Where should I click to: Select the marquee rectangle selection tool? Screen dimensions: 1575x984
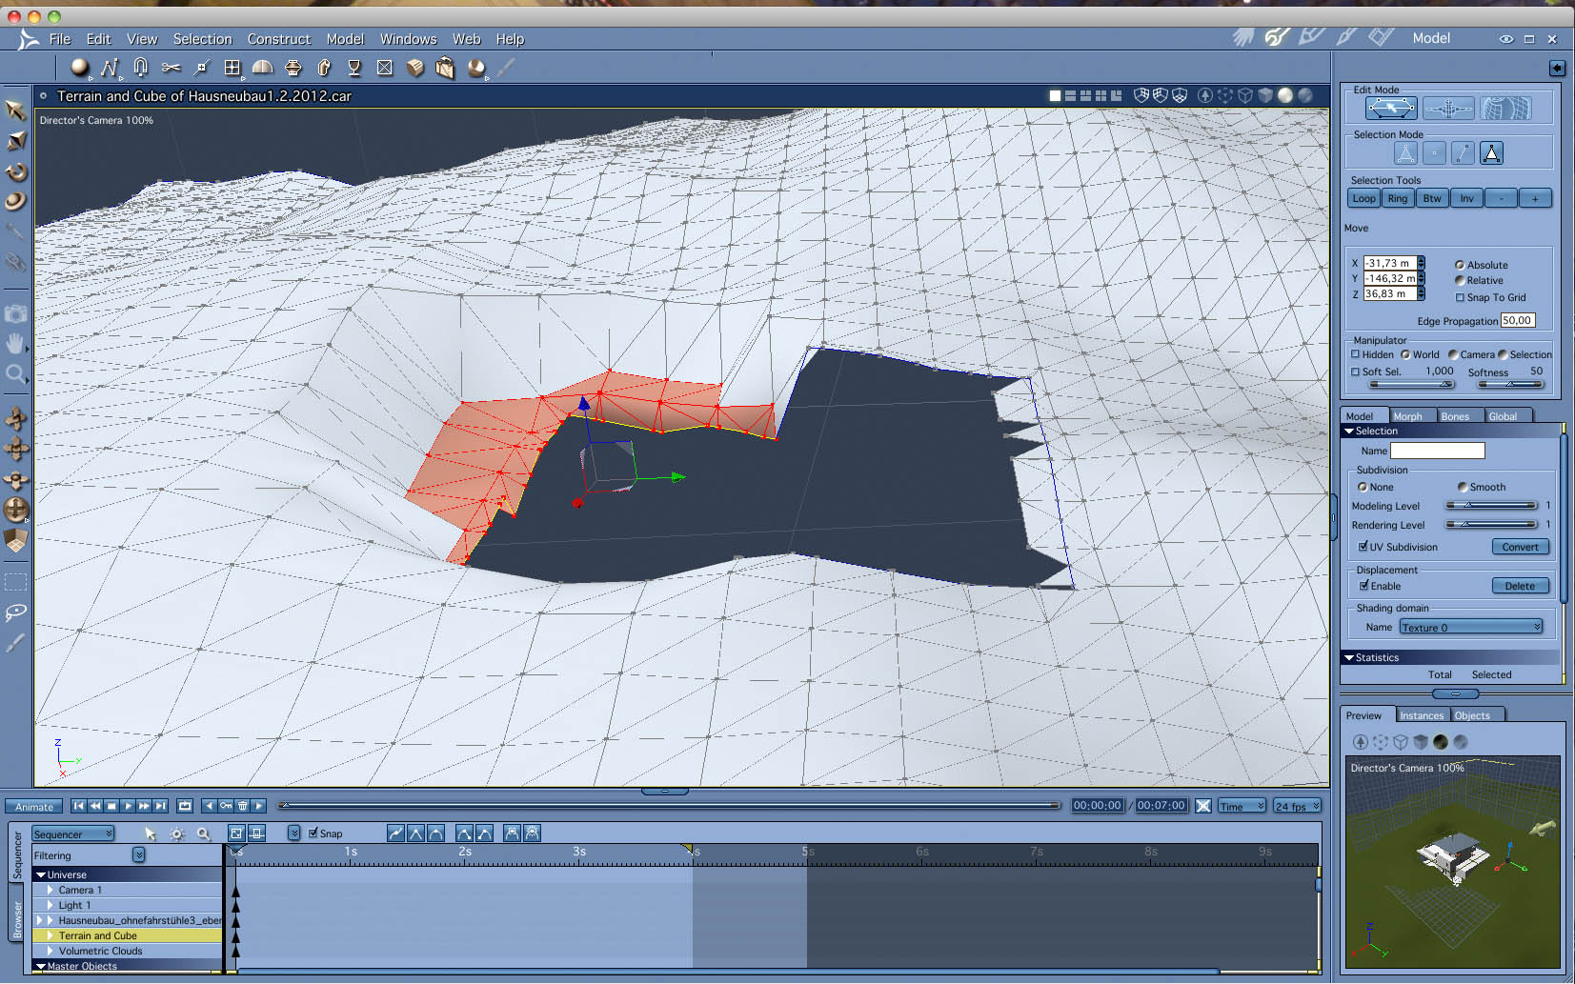(x=16, y=582)
